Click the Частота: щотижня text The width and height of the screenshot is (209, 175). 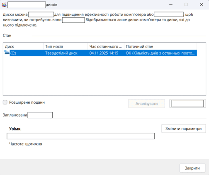[x=26, y=144]
